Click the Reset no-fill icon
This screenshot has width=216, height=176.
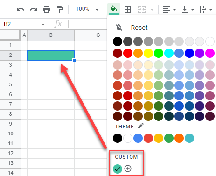point(119,28)
